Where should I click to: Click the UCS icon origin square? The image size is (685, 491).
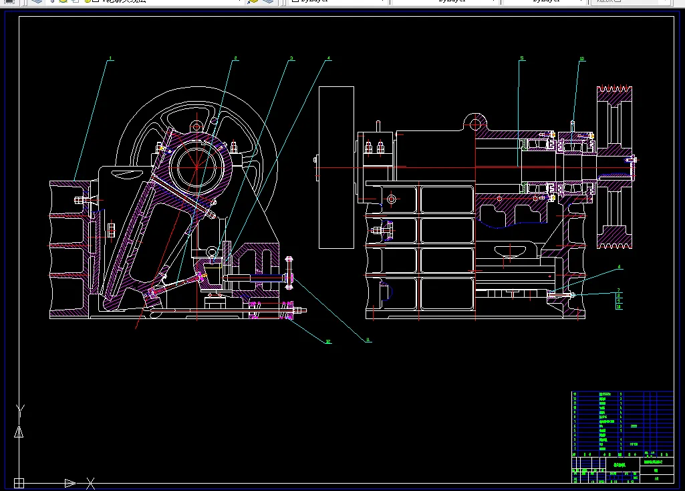coord(19,483)
